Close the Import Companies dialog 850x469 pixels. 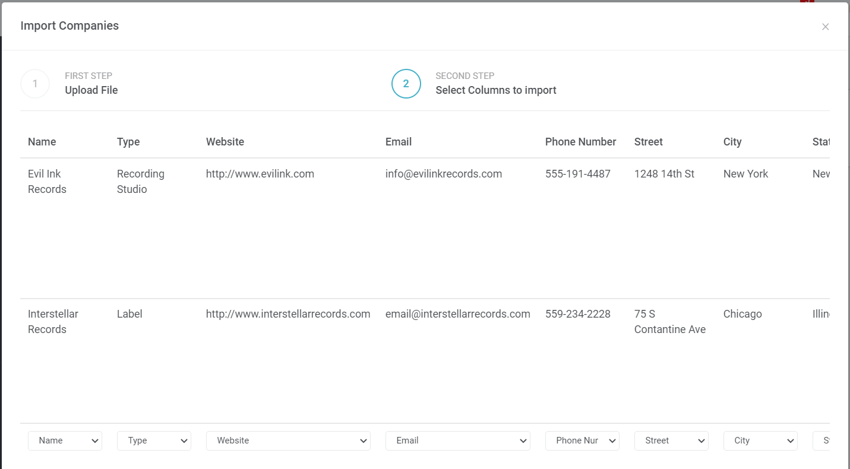pyautogui.click(x=825, y=27)
